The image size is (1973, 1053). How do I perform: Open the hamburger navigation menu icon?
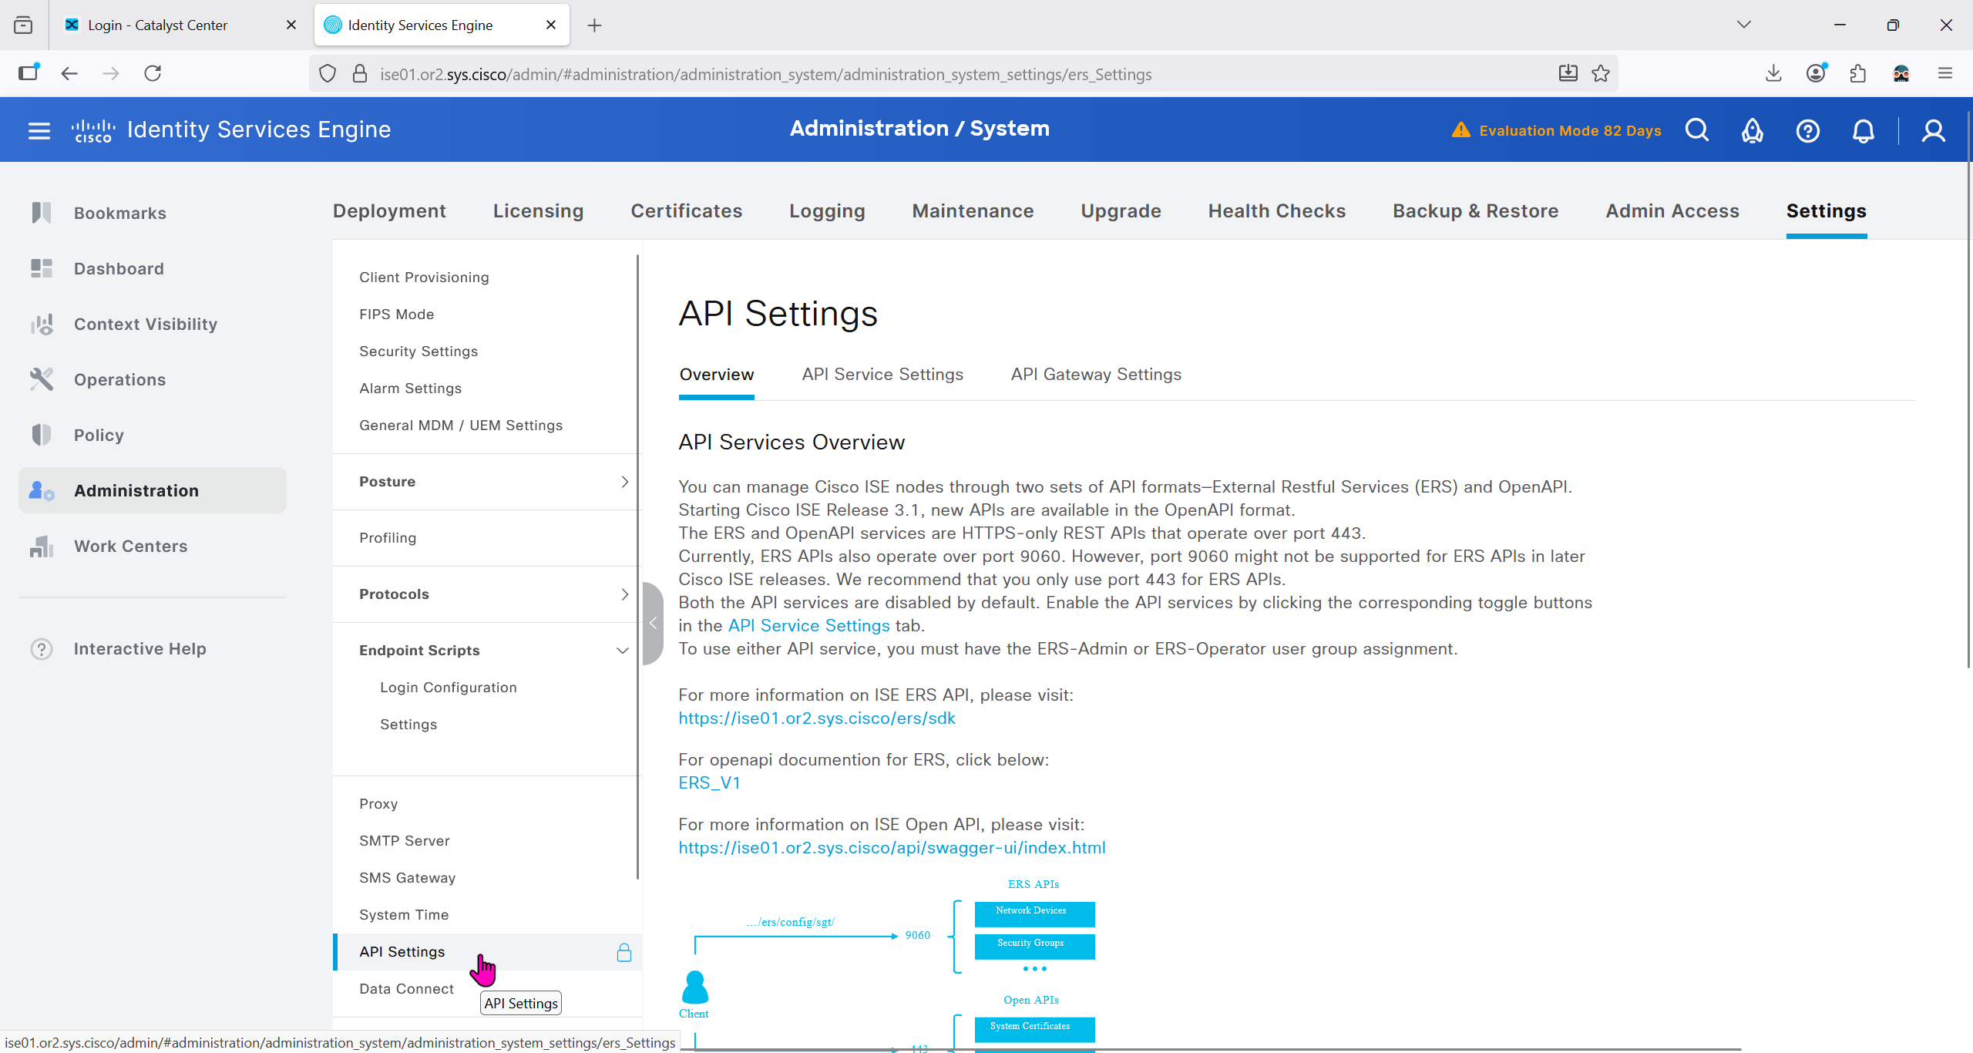click(39, 130)
